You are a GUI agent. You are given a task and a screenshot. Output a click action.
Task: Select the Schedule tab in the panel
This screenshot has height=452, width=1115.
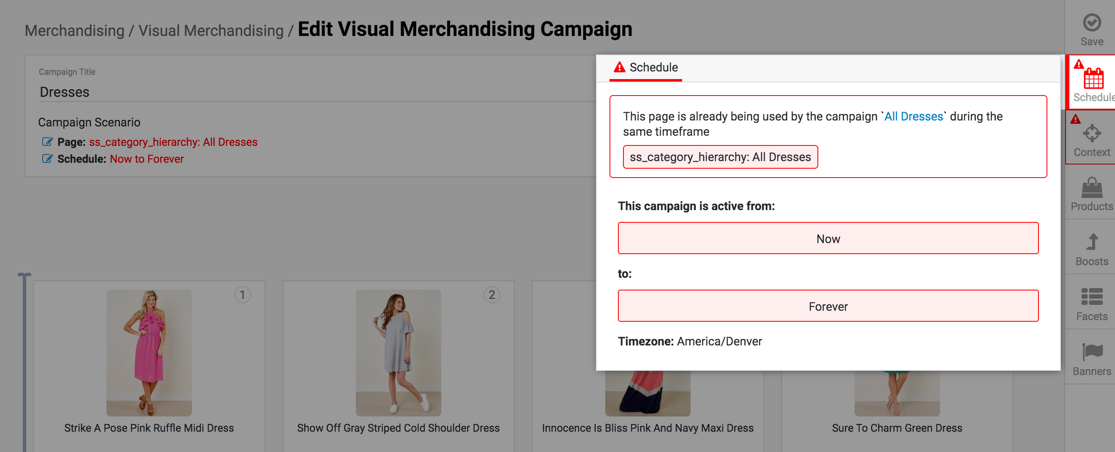[645, 68]
